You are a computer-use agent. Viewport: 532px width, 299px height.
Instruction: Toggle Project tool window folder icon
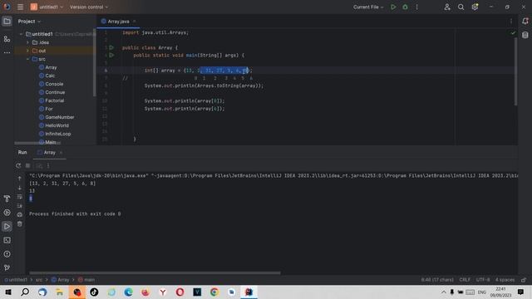[7, 22]
